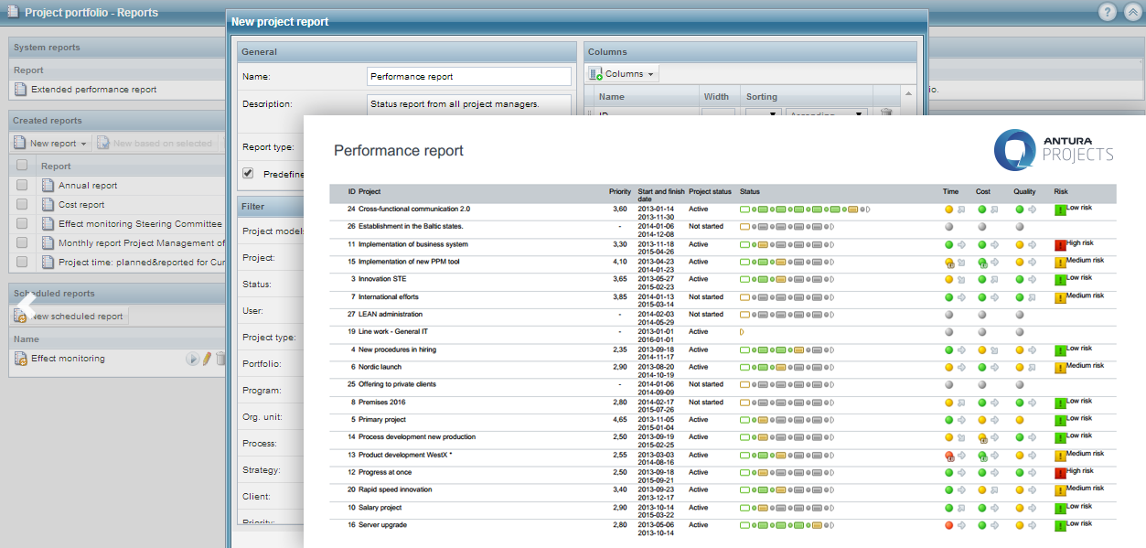Toggle the select-all checkbox in Created reports header
Image resolution: width=1146 pixels, height=548 pixels.
[22, 166]
